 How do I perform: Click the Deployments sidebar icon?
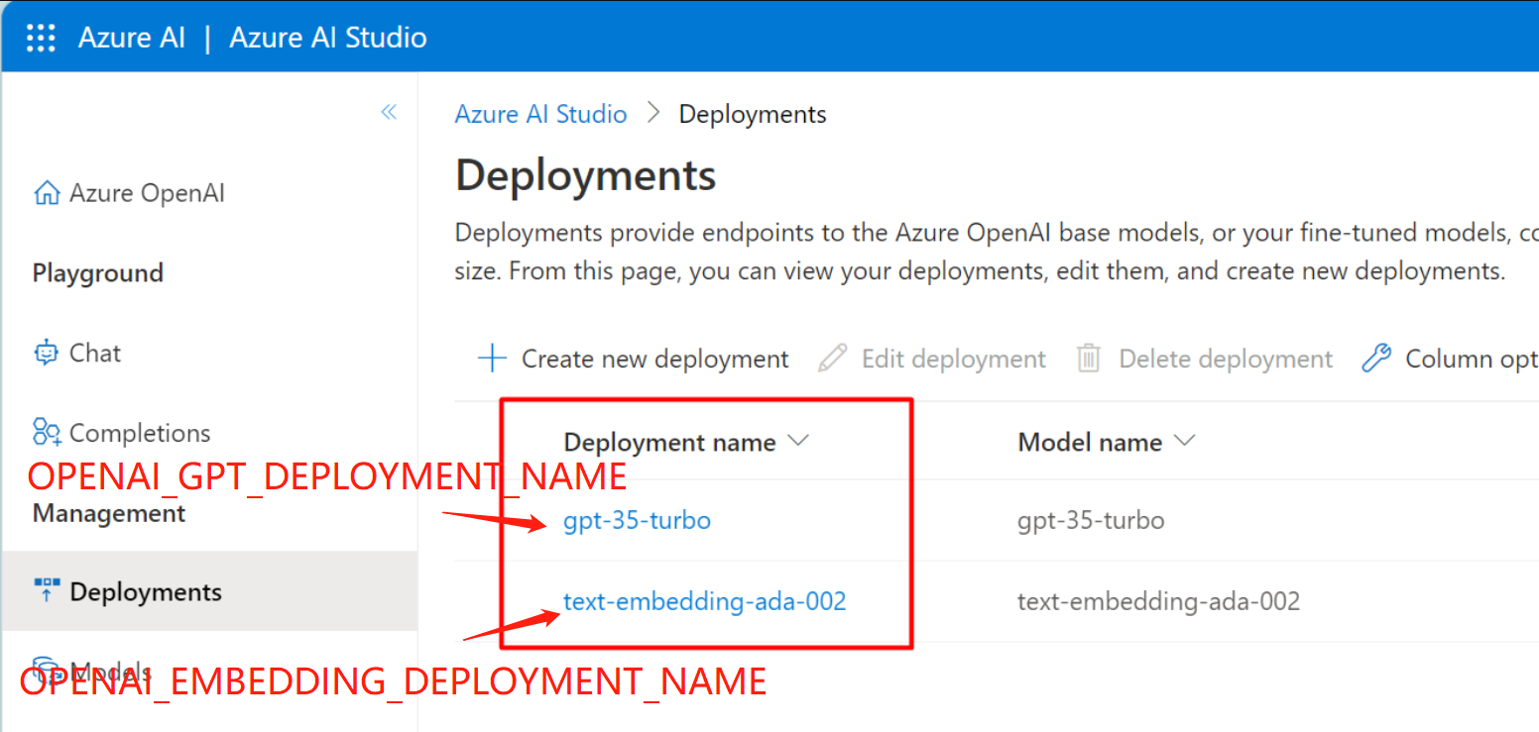pos(47,591)
